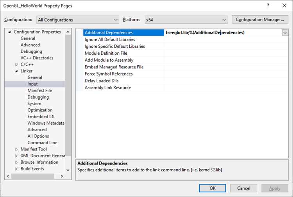Select Debugging under Configuration Properties
Viewport: 293px width, 197px height.
click(31, 51)
